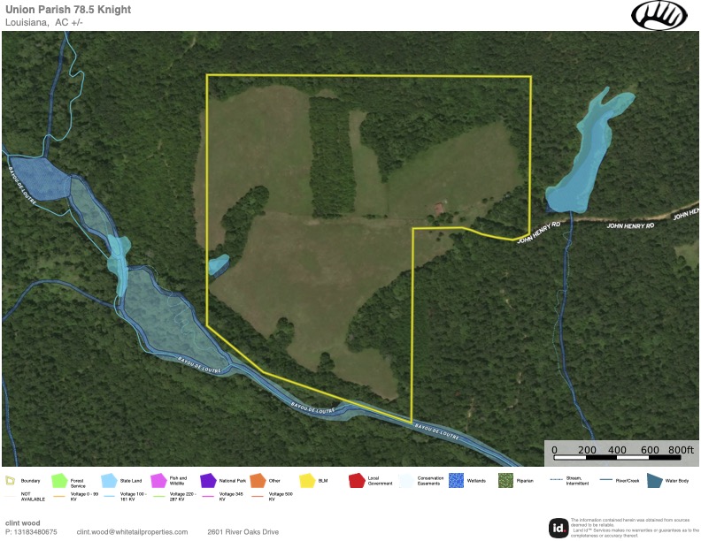Click the purple National Park legend icon
This screenshot has width=701, height=541.
click(208, 481)
